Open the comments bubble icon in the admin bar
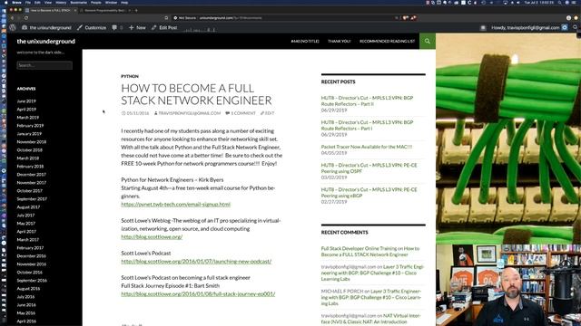The width and height of the screenshot is (581, 326). click(114, 27)
